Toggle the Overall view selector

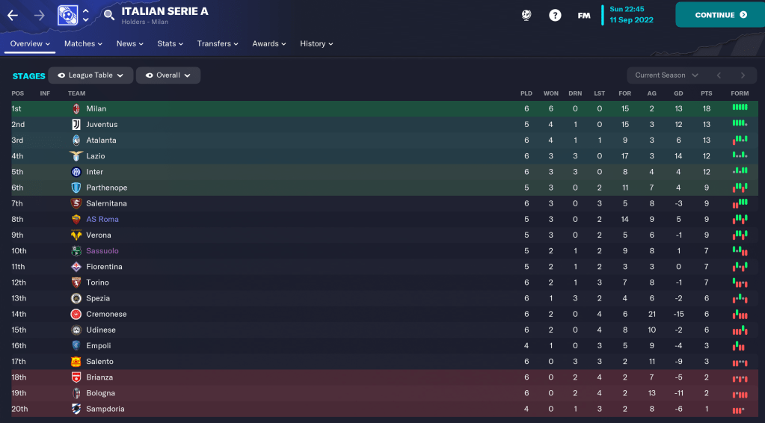(168, 75)
